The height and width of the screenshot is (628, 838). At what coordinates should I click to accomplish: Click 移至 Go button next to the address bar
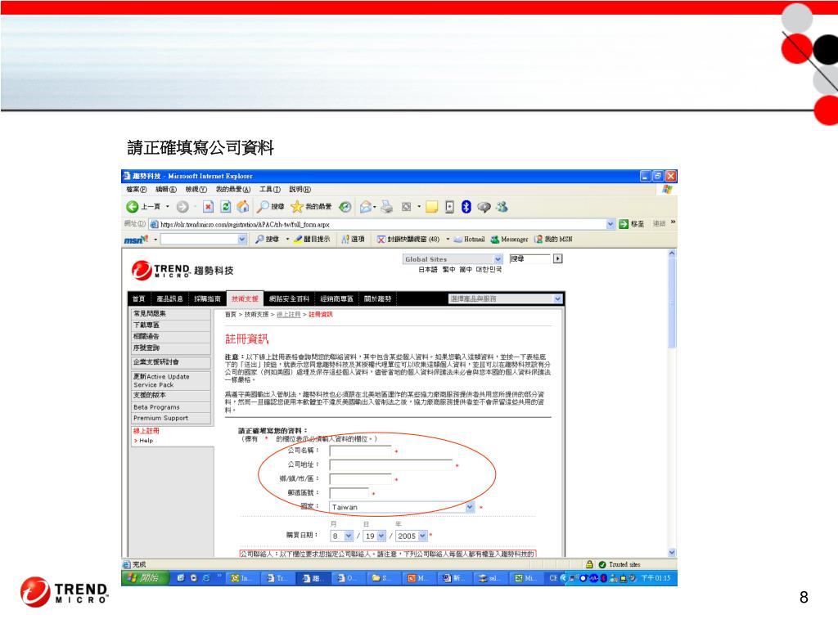[x=631, y=224]
